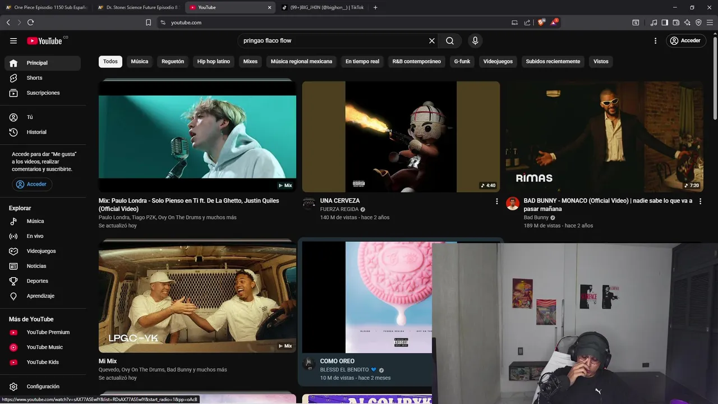Toggle the browser sidebar panel icon
Viewport: 718px width, 404px height.
(x=664, y=22)
